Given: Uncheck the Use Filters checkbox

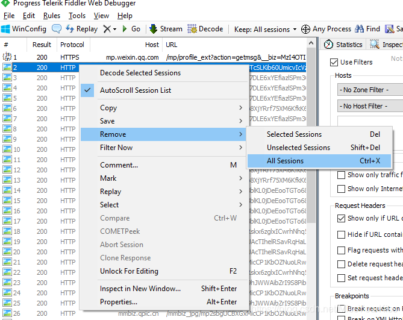Looking at the screenshot, I should pyautogui.click(x=334, y=62).
